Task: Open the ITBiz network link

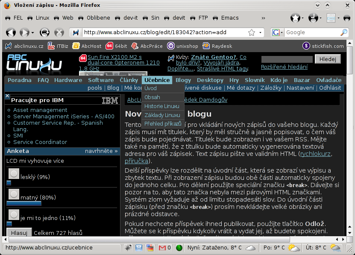Action: click(58, 46)
